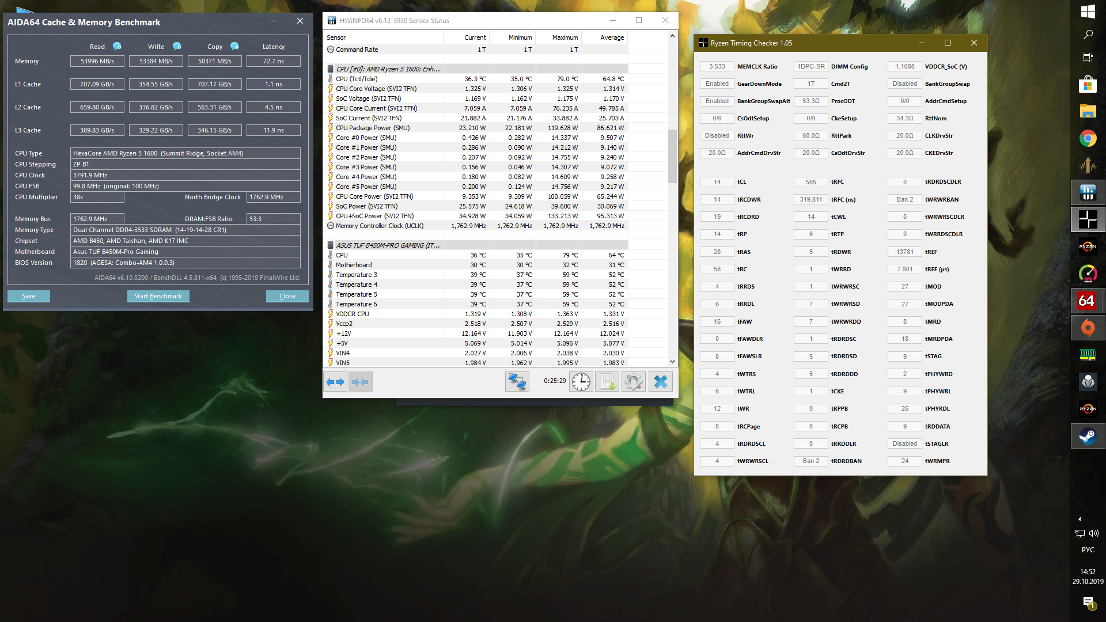Select the Memory Latency field 72.7 ns
This screenshot has height=622, width=1106.
274,61
